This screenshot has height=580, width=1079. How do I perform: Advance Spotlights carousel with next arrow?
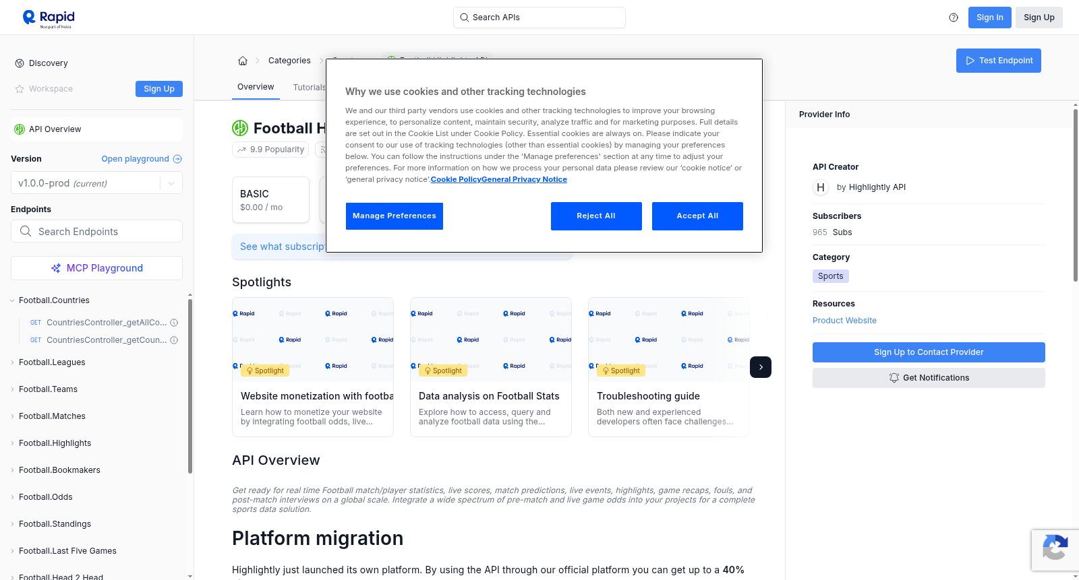tap(761, 367)
